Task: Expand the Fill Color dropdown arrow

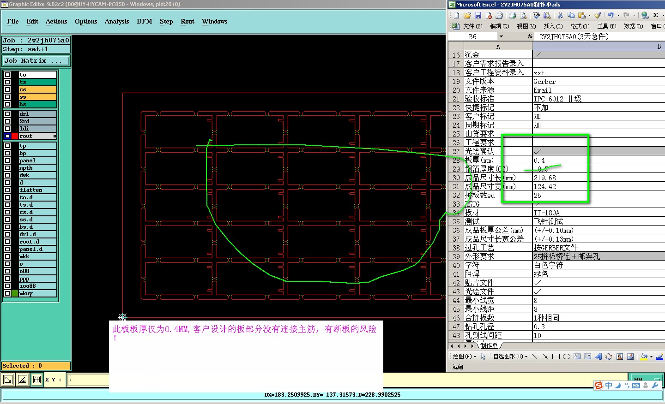Action: point(651,356)
